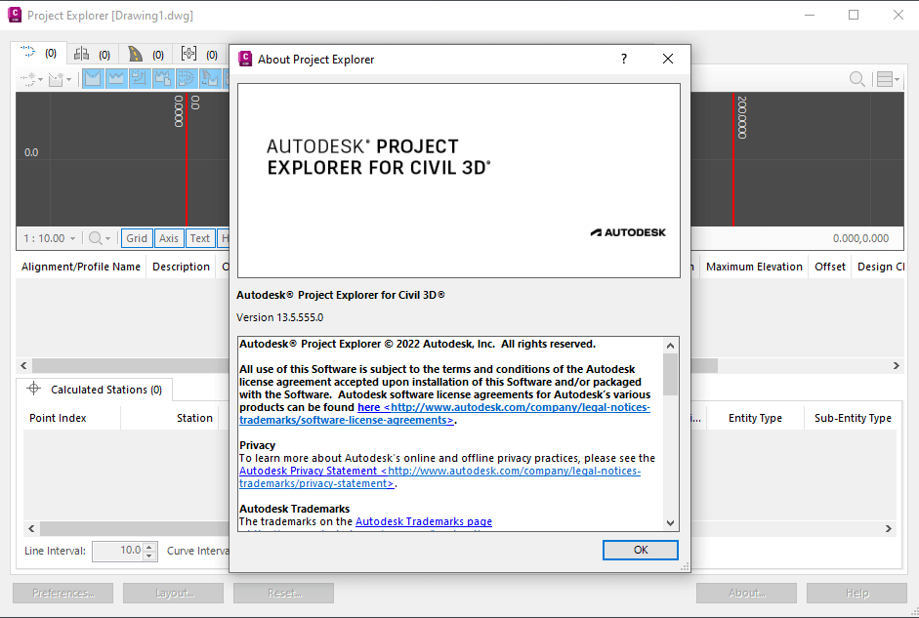Click the Layout... button

[x=174, y=593]
